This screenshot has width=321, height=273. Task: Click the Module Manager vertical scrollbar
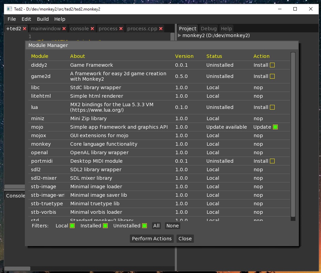pos(293,134)
